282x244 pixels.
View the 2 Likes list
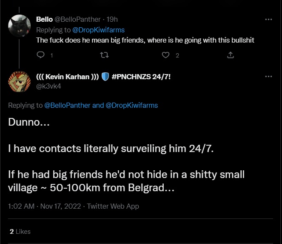(x=20, y=231)
